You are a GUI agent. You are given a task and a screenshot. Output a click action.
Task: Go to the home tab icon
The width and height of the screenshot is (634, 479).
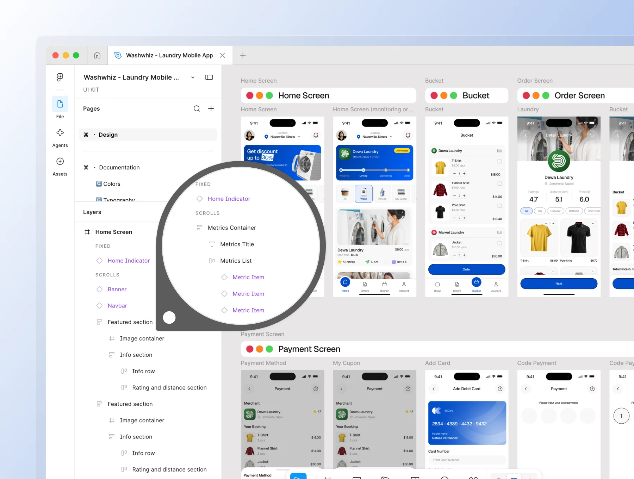pos(97,55)
